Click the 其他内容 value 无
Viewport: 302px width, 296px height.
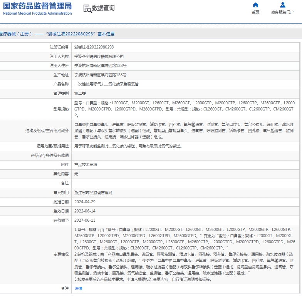point(76,174)
